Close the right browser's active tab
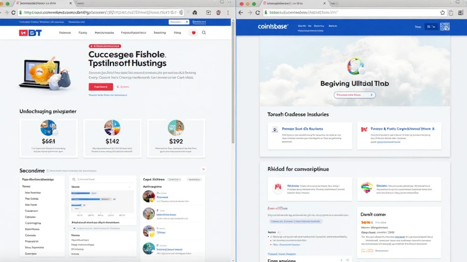The image size is (467, 262). (x=324, y=3)
